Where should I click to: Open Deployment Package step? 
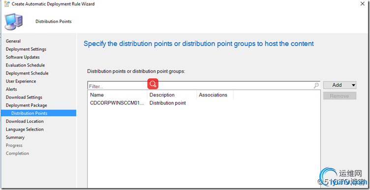[27, 105]
